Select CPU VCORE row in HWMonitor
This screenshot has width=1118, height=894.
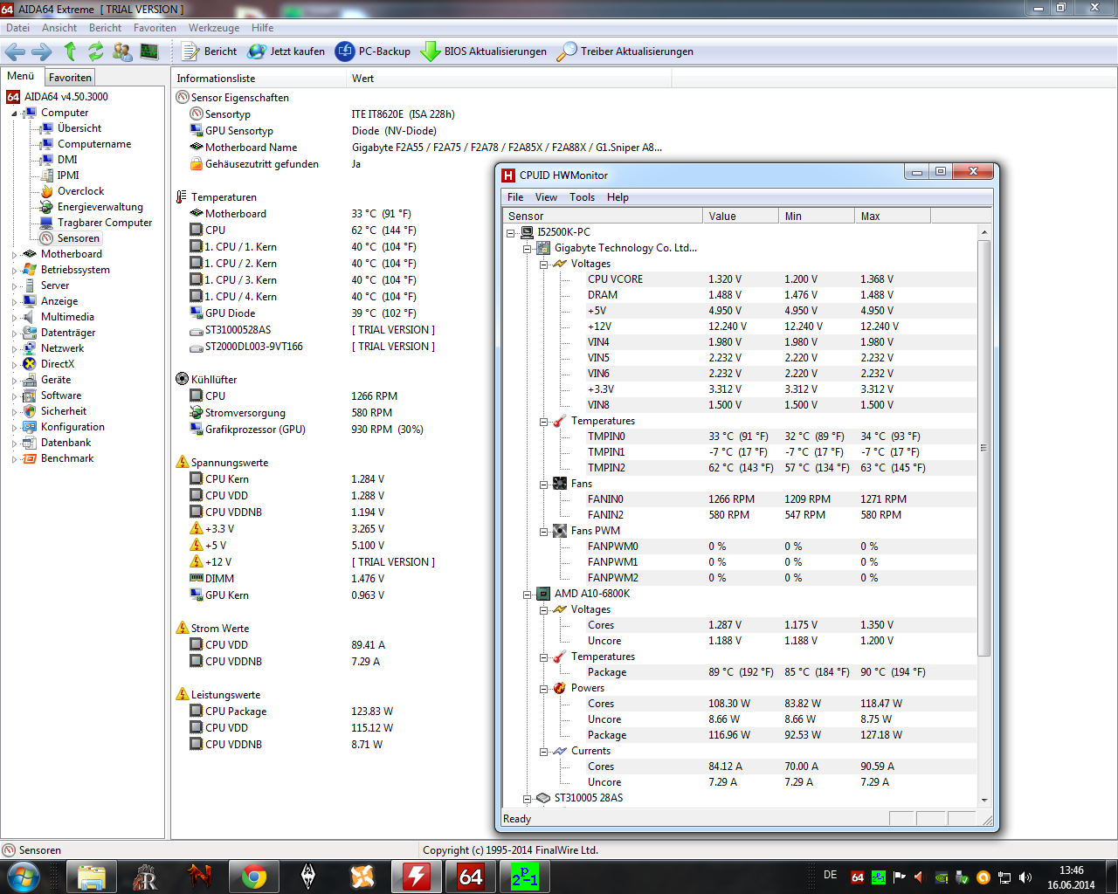(741, 279)
